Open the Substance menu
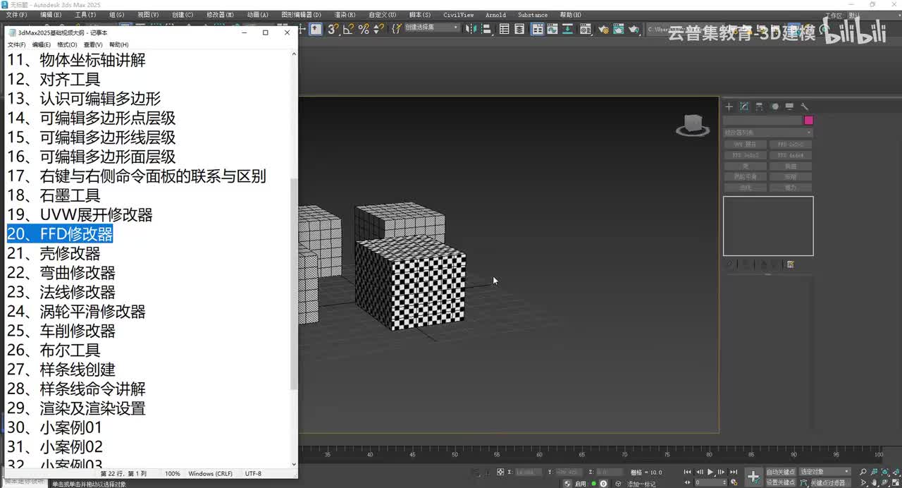 coord(532,14)
